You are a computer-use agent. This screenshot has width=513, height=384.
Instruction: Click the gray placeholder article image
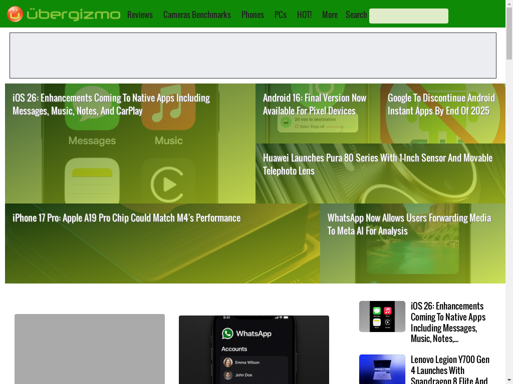[x=90, y=349]
